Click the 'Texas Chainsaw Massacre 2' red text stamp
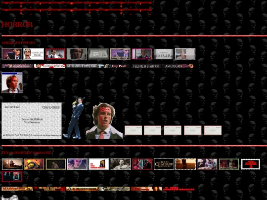 click(251, 164)
